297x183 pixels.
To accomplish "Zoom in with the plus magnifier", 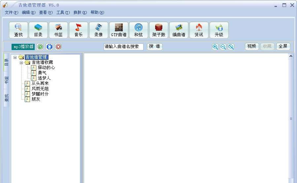I will click(x=215, y=47).
